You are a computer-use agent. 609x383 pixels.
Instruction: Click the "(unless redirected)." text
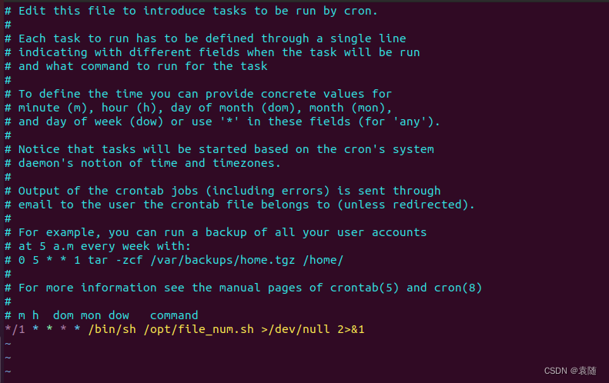click(x=406, y=205)
